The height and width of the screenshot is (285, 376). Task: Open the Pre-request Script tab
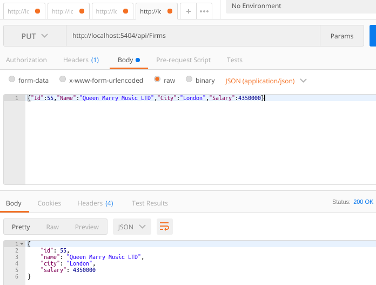pyautogui.click(x=183, y=60)
